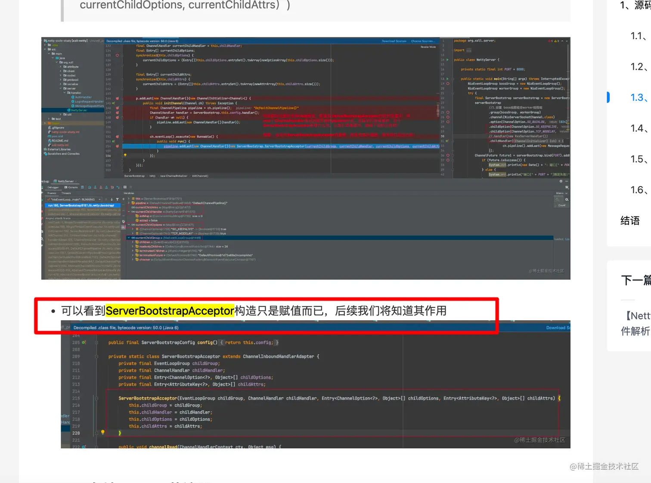The image size is (651, 483).
Task: Click the add watch plus icon
Action: [124, 199]
